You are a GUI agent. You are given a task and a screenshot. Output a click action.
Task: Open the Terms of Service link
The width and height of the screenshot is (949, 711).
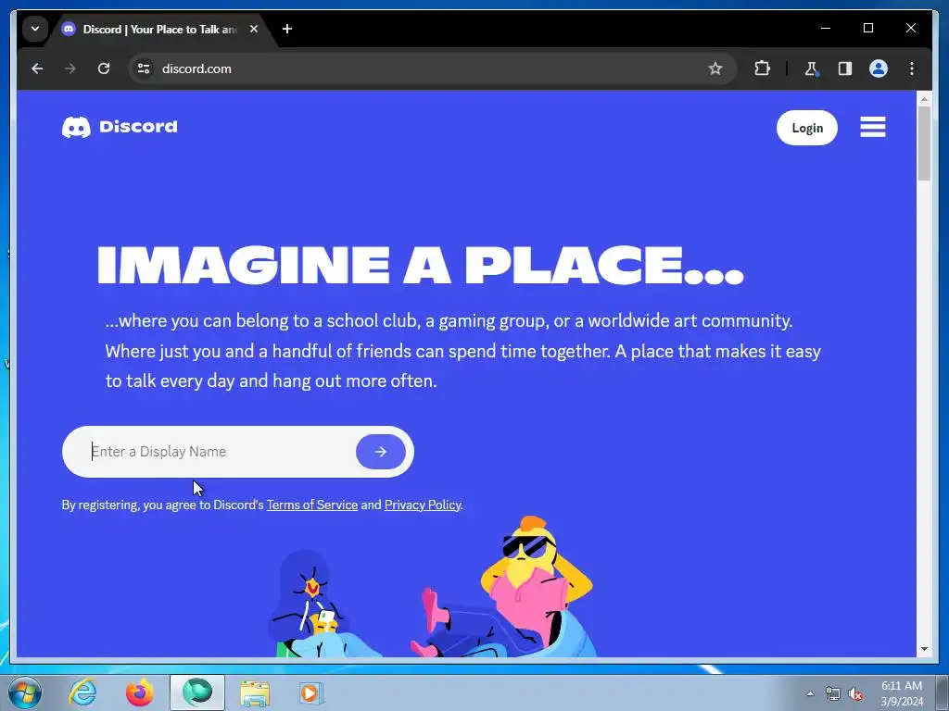coord(312,505)
